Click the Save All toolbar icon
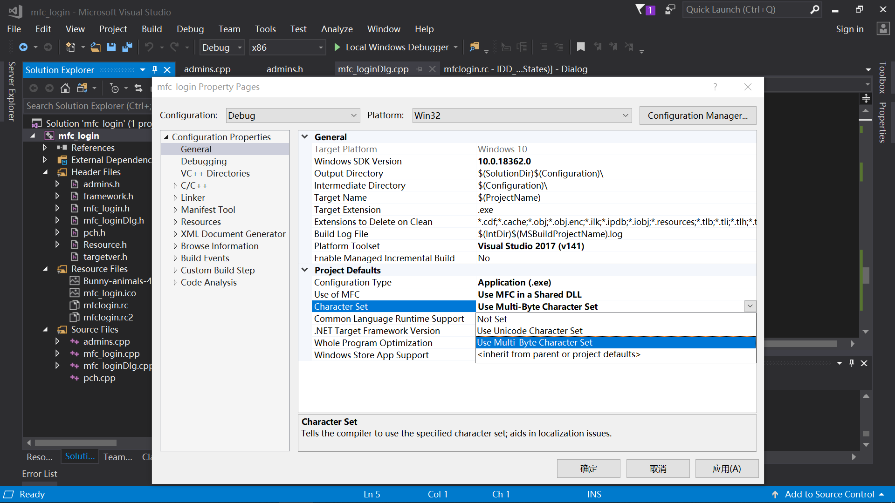Screen dimensions: 895x503 click(127, 47)
